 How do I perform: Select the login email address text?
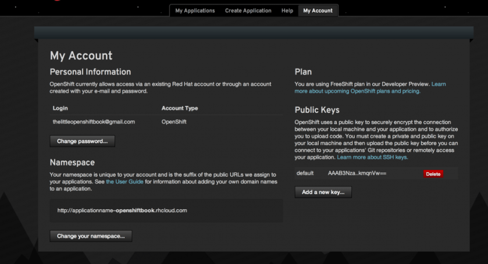tap(94, 122)
